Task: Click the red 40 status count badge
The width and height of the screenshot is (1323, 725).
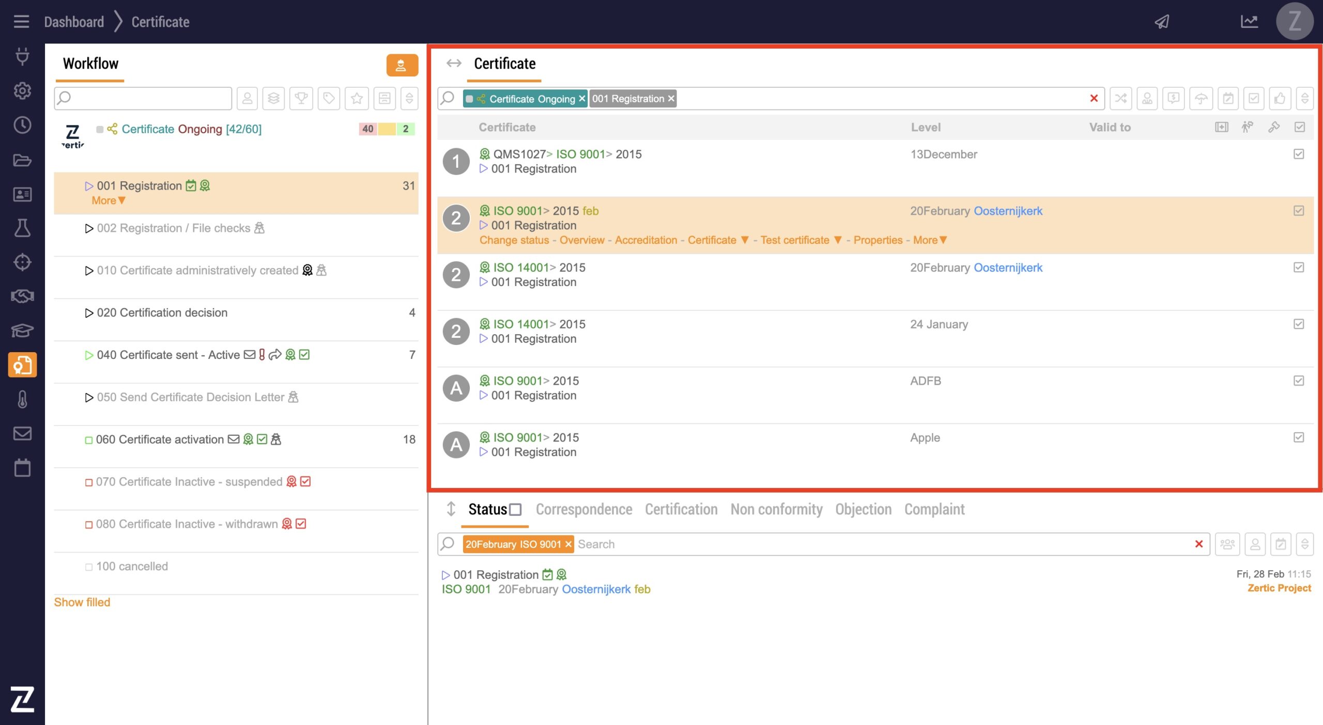Action: [x=368, y=129]
